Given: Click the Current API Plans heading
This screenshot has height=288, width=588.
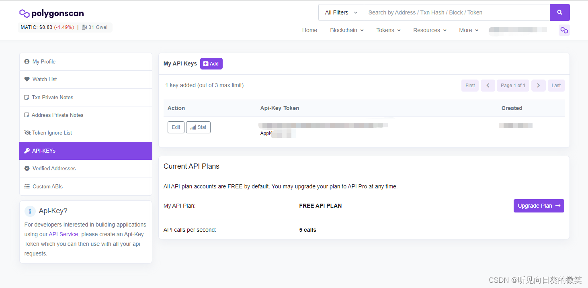Looking at the screenshot, I should (191, 166).
